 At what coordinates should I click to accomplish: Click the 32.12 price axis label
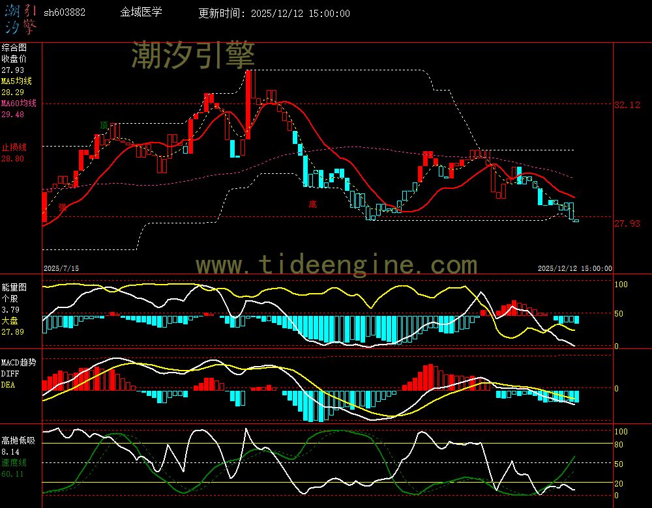[627, 105]
